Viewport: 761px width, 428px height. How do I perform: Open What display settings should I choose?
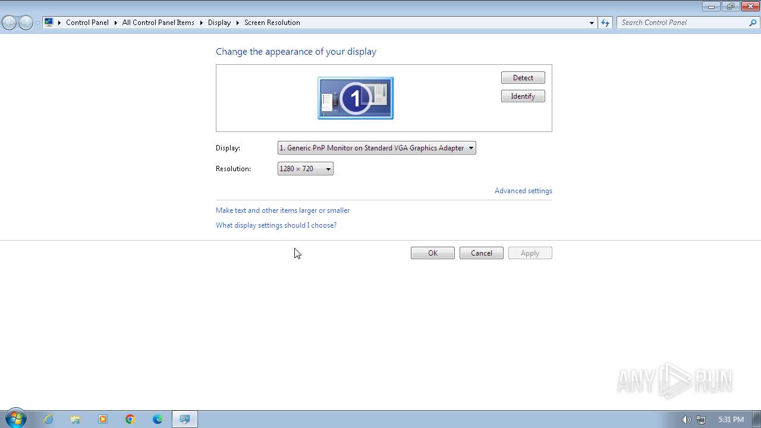click(276, 225)
